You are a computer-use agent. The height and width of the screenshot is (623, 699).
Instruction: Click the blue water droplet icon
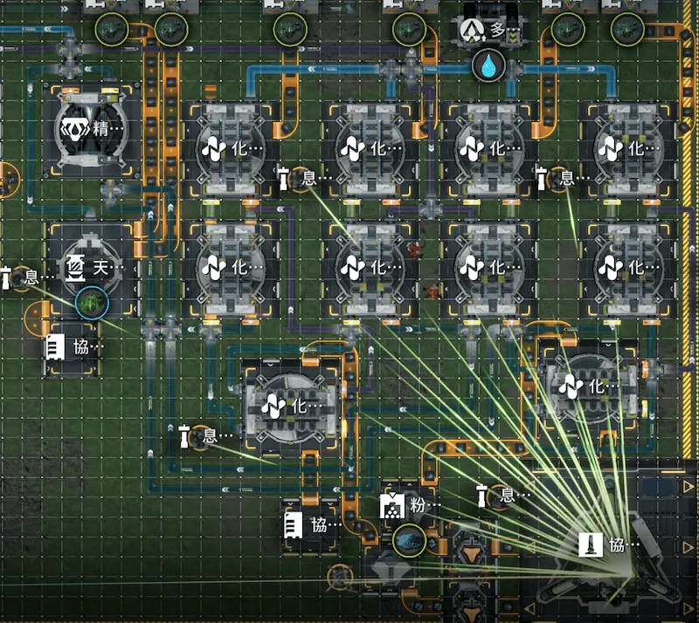[x=488, y=65]
